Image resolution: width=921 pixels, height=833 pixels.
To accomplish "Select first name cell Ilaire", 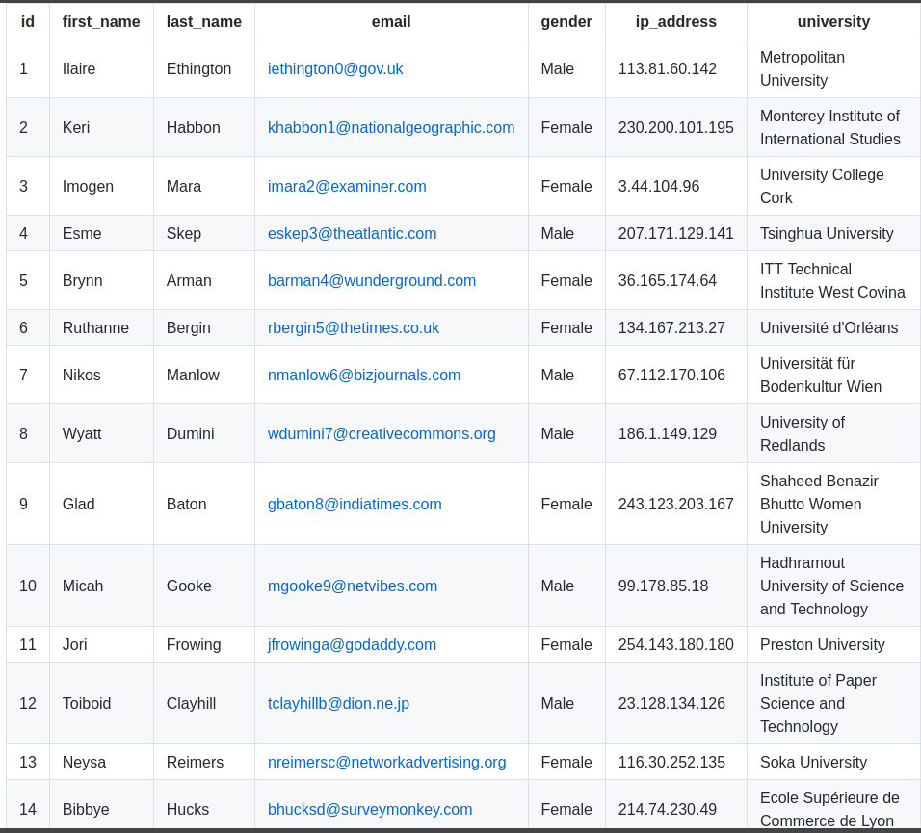I will tap(101, 68).
